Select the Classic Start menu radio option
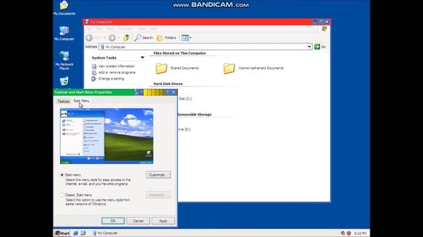423x237 pixels. [61, 195]
